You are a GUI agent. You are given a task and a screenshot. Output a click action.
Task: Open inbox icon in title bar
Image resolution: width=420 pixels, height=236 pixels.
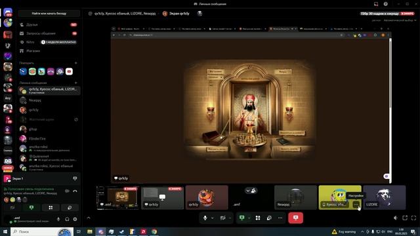click(x=376, y=4)
